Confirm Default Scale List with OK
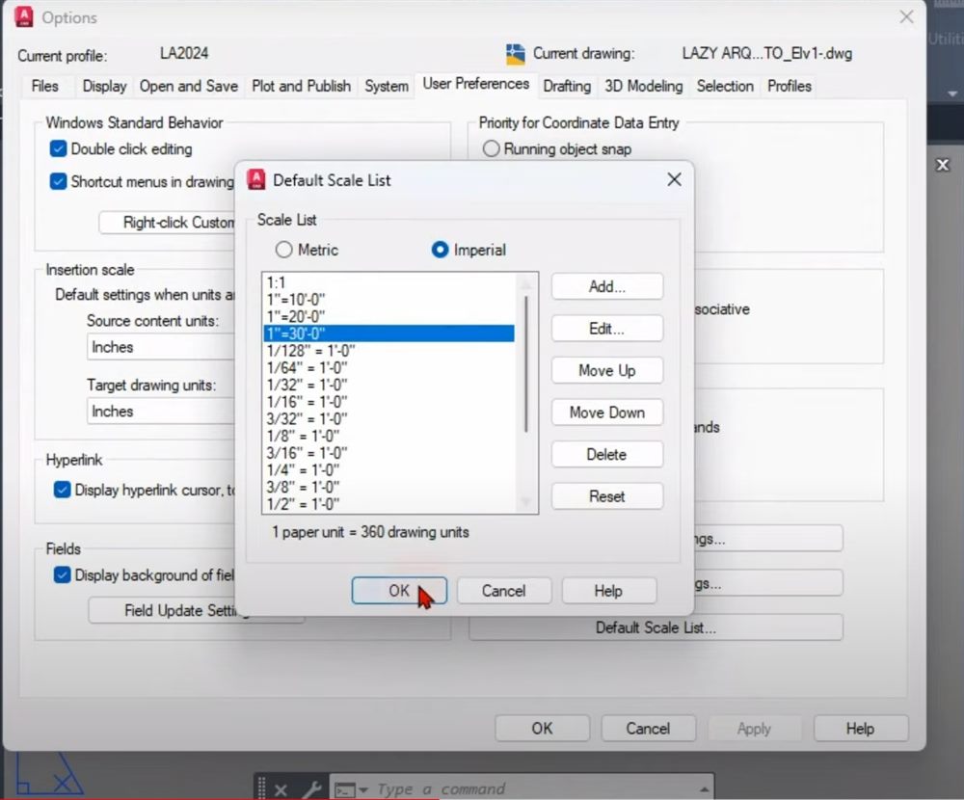 [x=399, y=591]
